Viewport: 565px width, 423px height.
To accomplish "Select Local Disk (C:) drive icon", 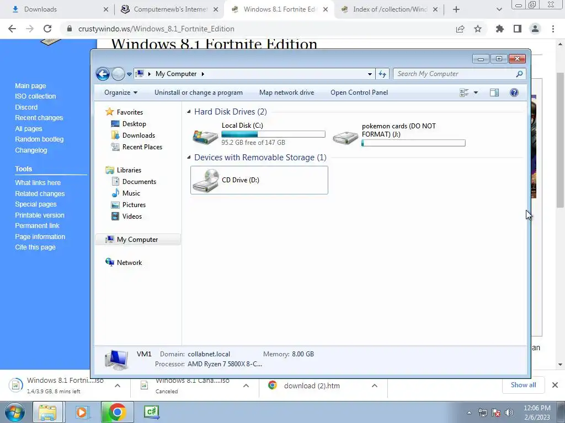I will (x=205, y=136).
